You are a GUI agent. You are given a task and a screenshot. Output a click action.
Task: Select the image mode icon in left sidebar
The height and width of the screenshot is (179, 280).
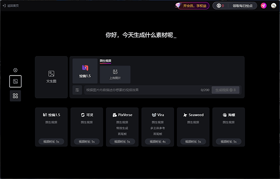15,81
